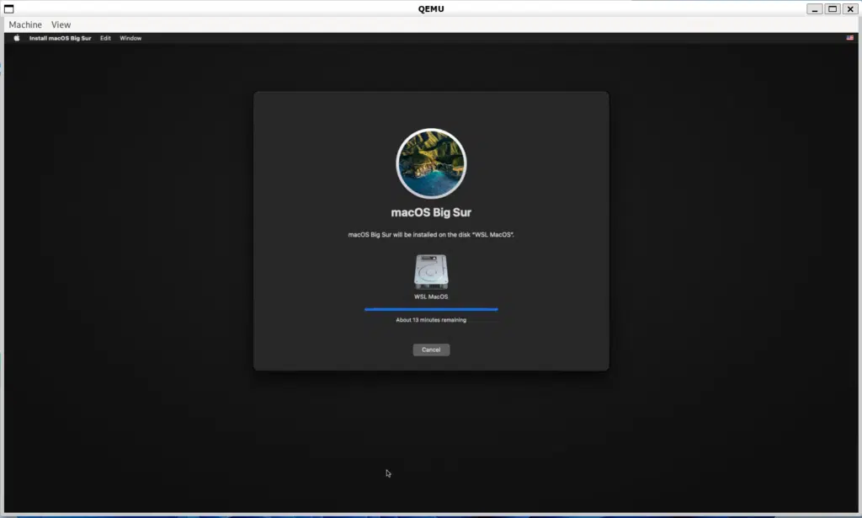
Task: Maximize the QEMU window
Action: point(833,8)
